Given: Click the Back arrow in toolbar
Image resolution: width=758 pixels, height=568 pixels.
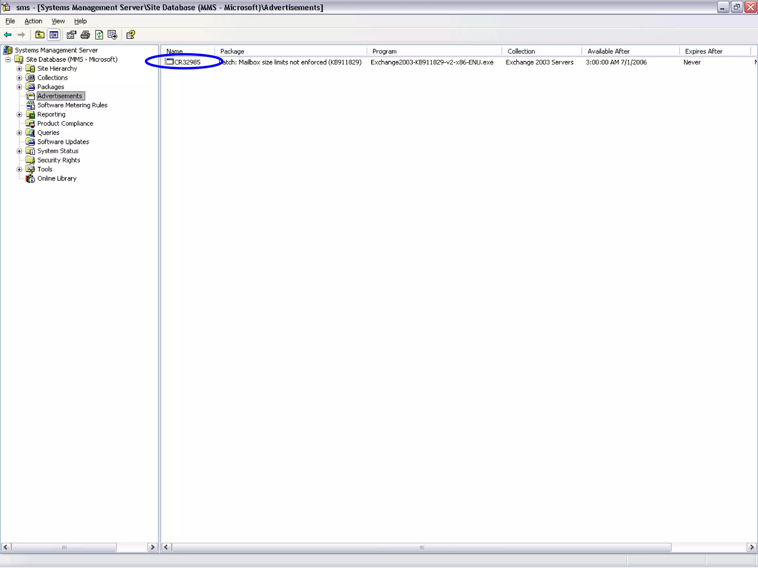Looking at the screenshot, I should (8, 35).
